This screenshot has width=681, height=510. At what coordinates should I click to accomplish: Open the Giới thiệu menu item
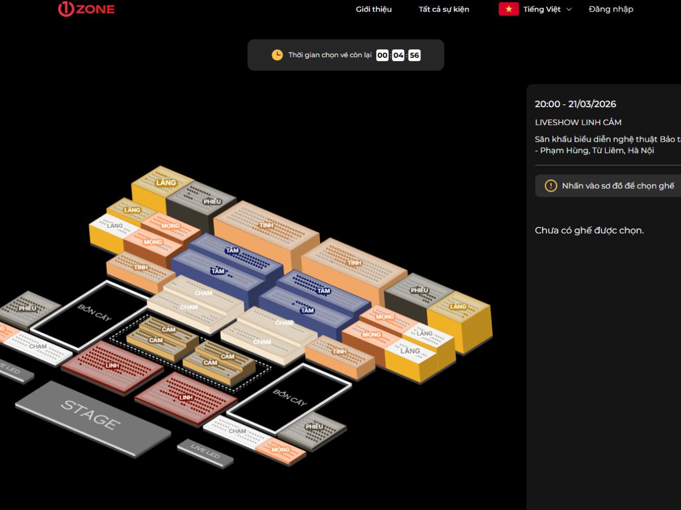tap(373, 9)
